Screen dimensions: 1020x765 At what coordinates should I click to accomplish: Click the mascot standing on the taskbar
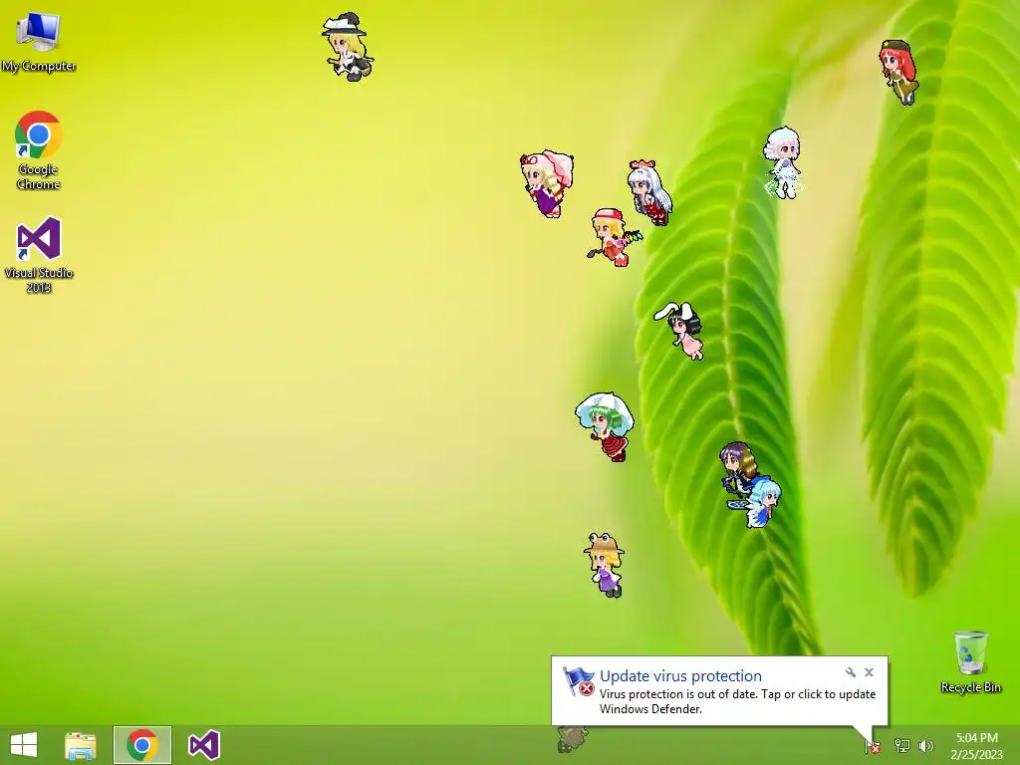[x=573, y=740]
